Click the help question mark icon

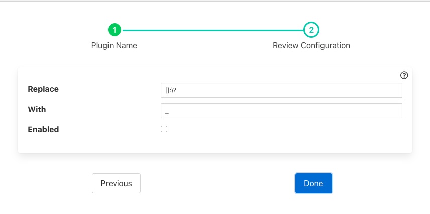404,75
